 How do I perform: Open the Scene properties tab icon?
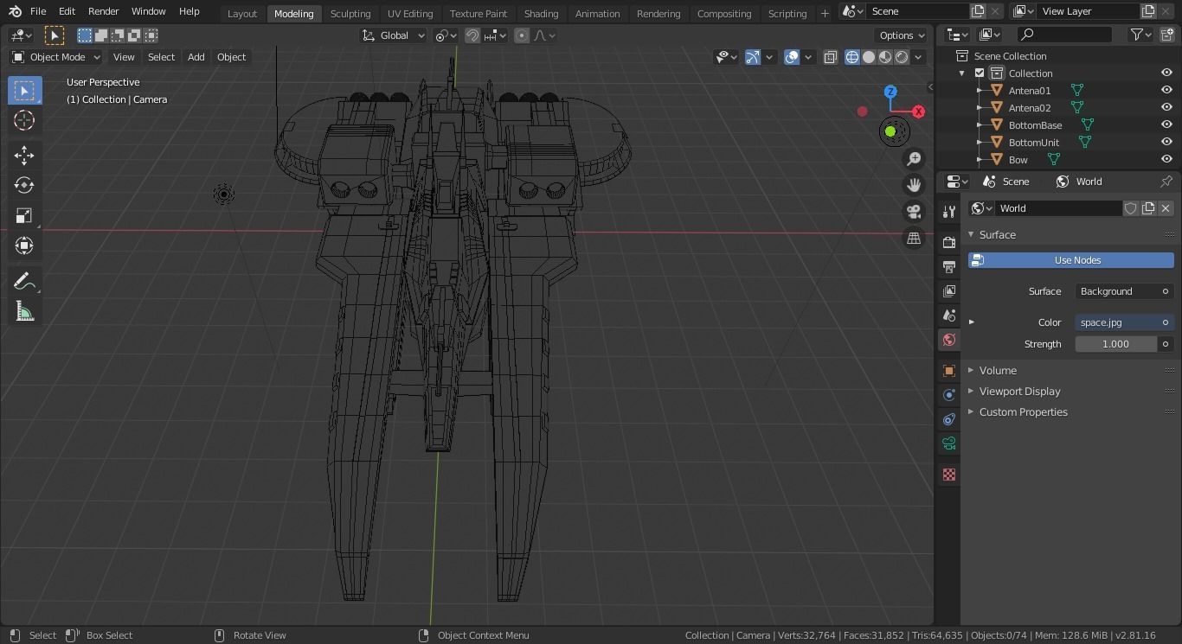pyautogui.click(x=949, y=316)
